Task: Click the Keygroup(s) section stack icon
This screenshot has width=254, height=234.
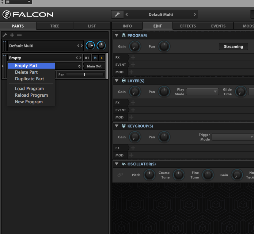Action: pos(124,126)
